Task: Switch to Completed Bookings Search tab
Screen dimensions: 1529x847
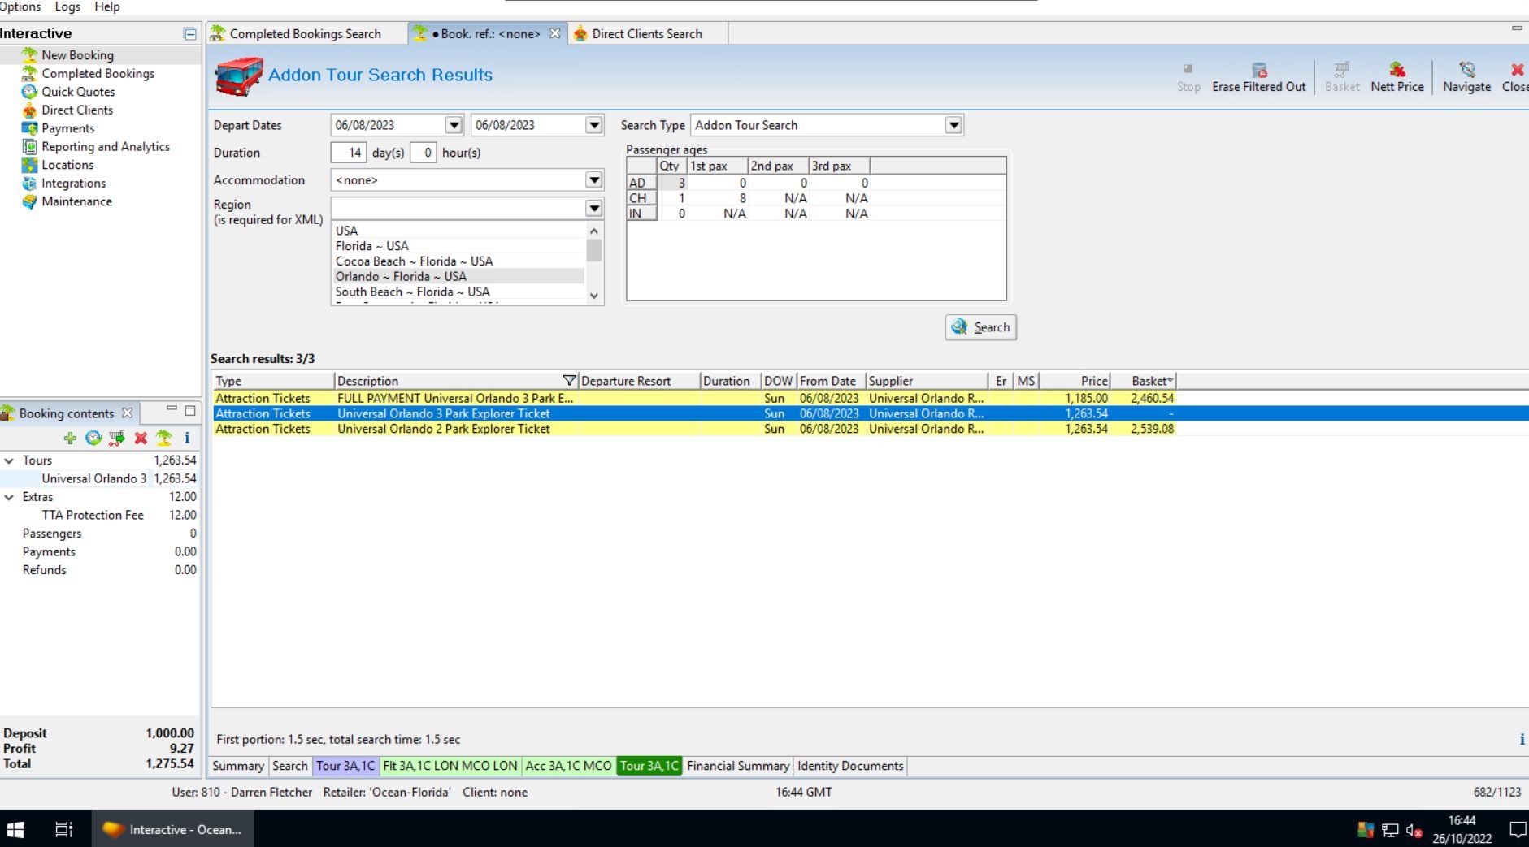Action: [x=306, y=33]
